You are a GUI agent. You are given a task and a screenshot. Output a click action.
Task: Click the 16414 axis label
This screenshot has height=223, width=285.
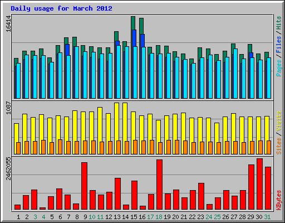[x=8, y=23]
